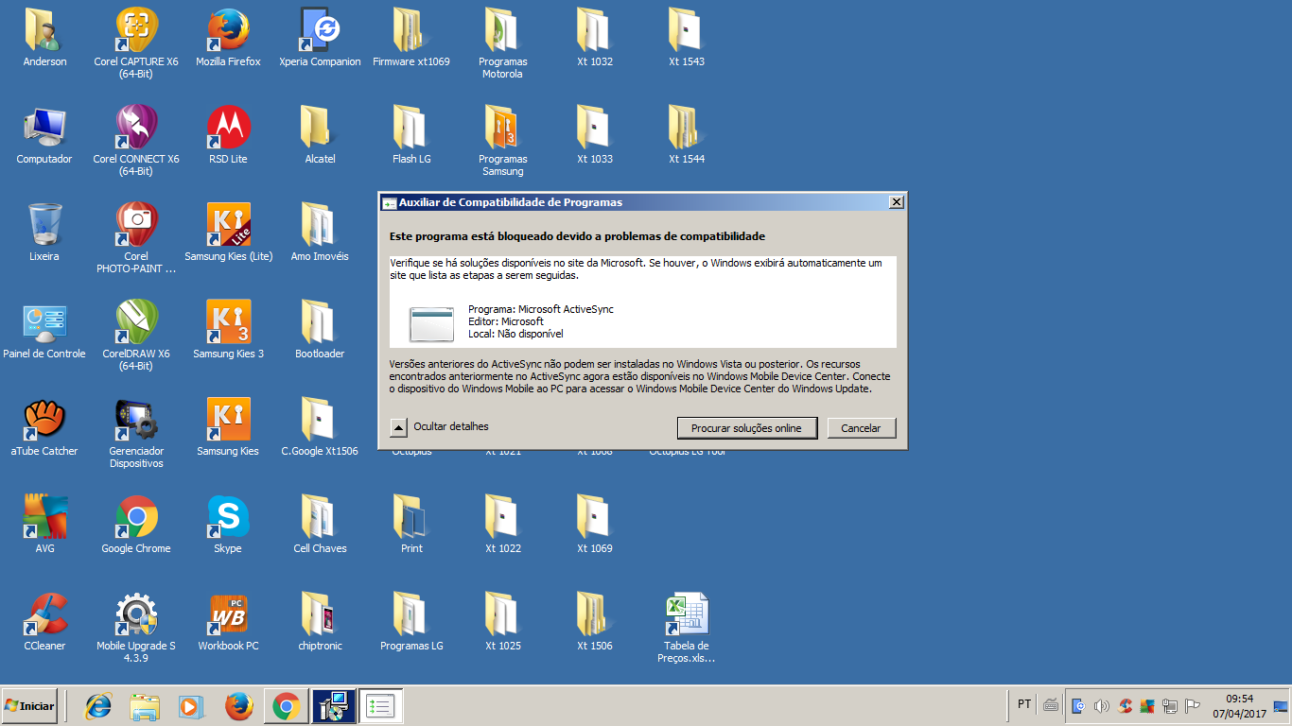Open C.Google Xt1506 folder
This screenshot has width=1292, height=726.
[320, 427]
